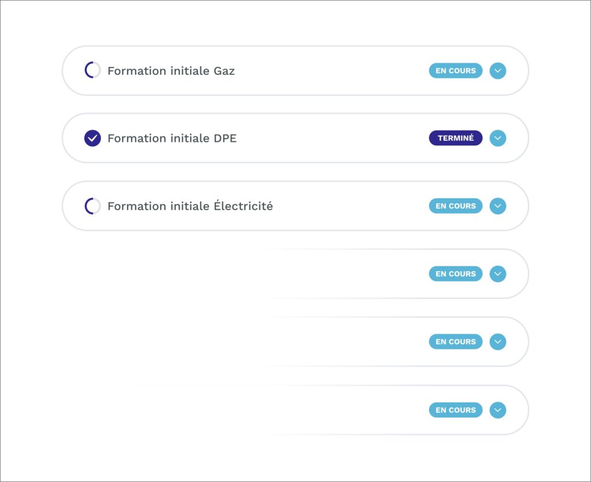Click the EN COURS badge on the Gaz row
Screen dimensions: 591x482
(455, 70)
